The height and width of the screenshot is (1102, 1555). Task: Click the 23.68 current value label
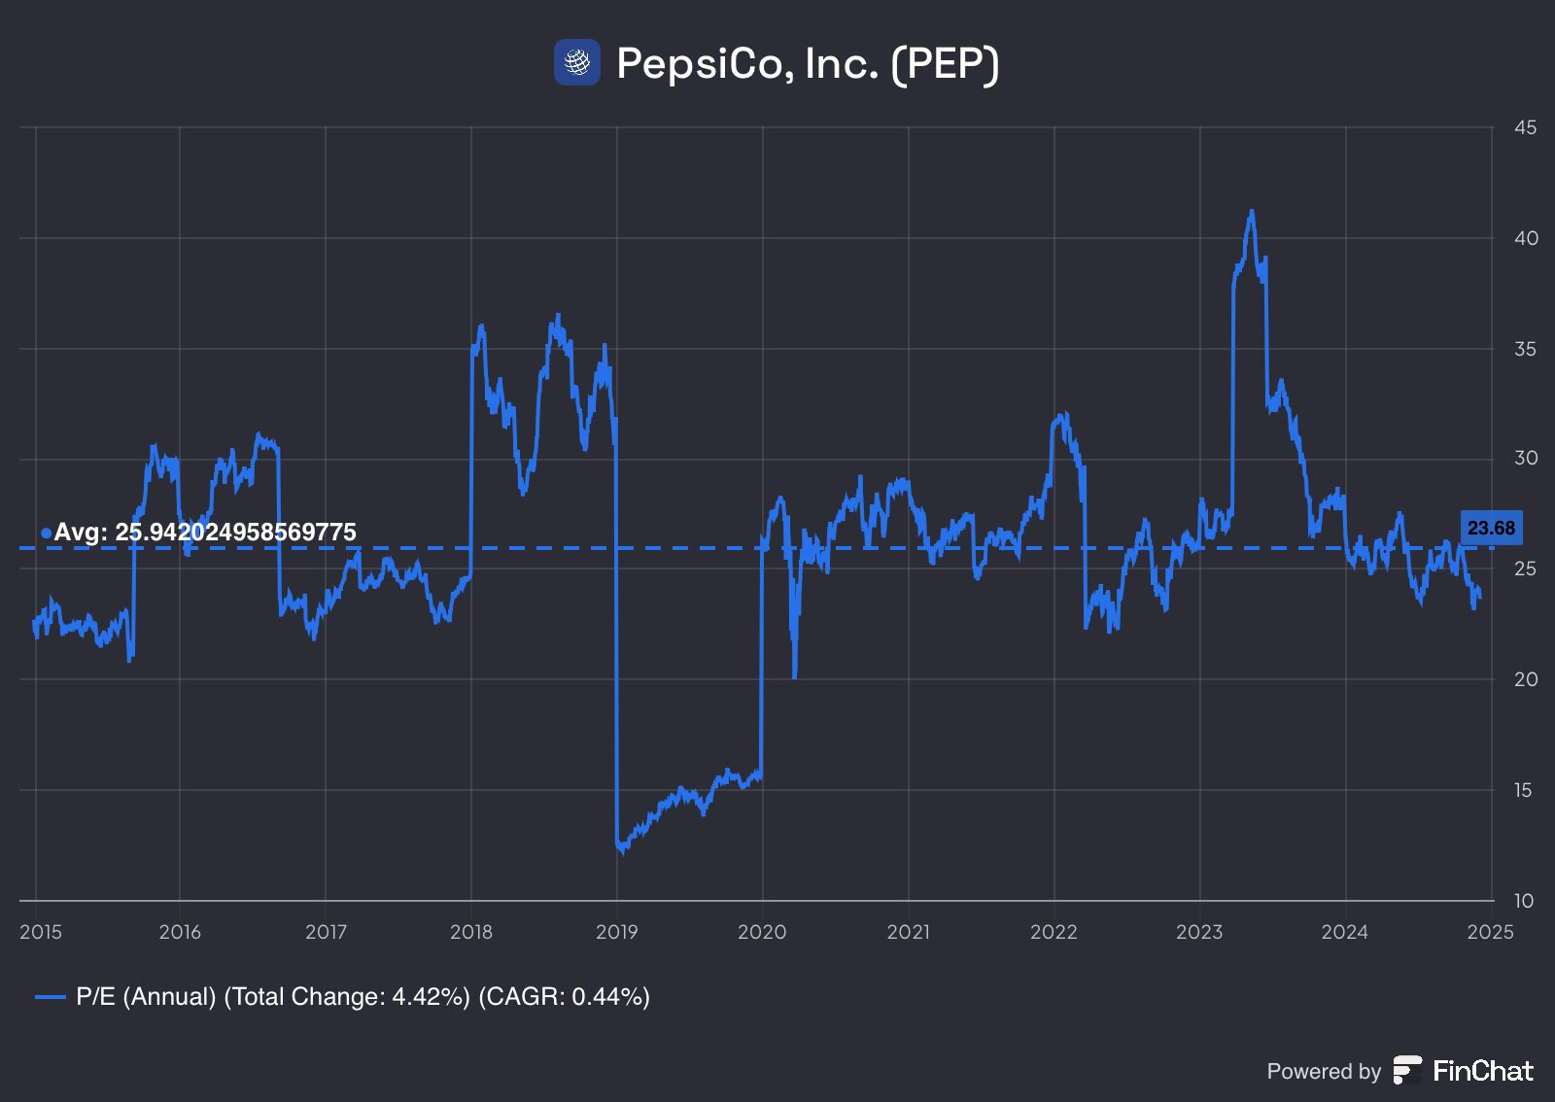coord(1491,528)
